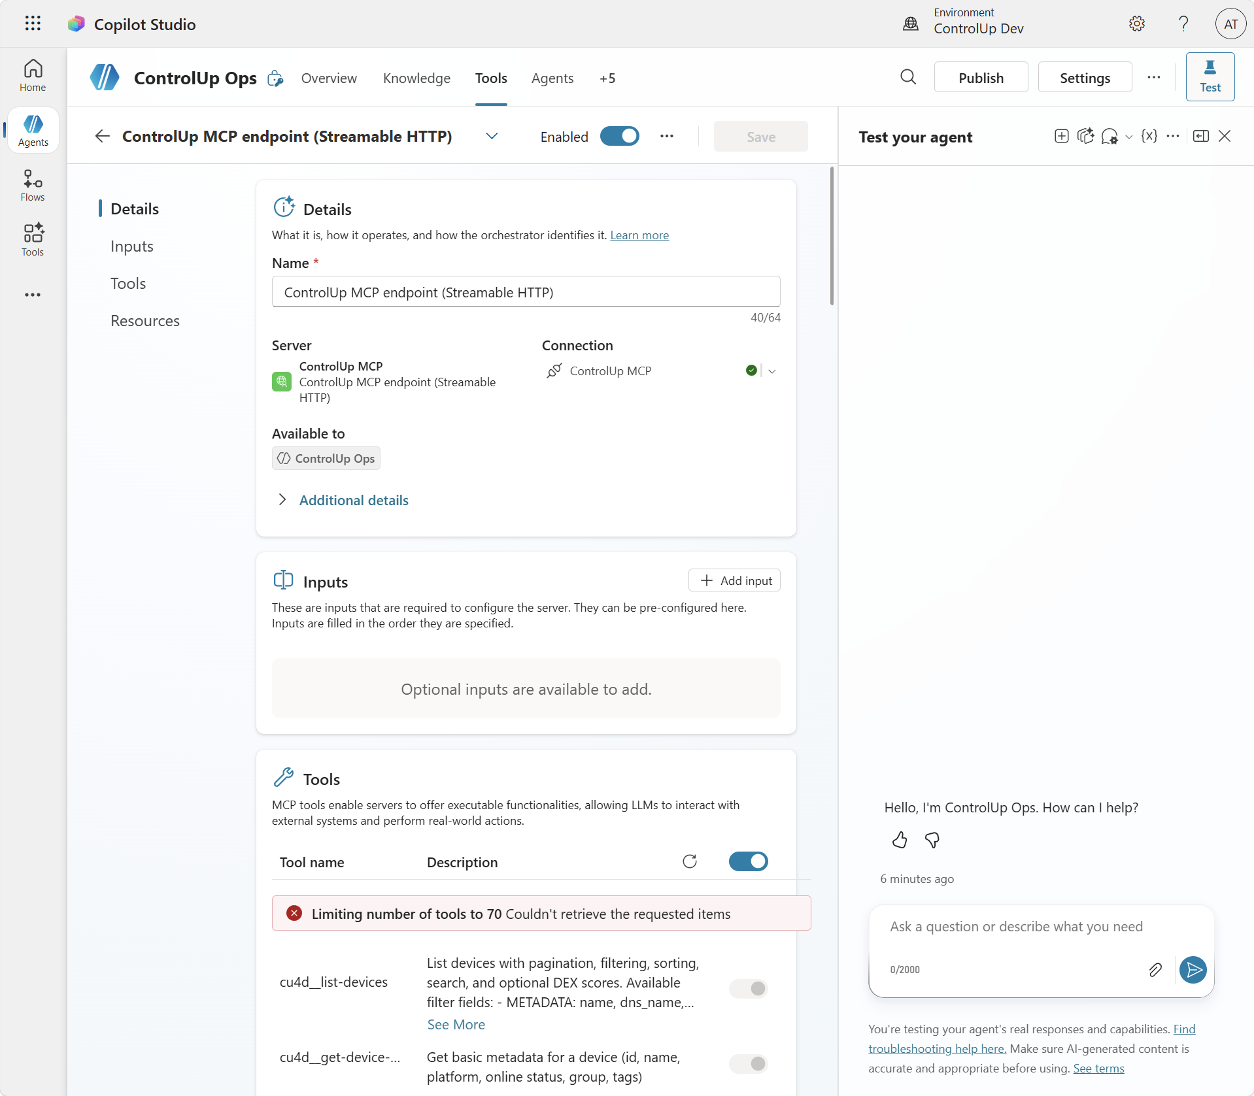Open the settings gear icon
Screen dimensions: 1254x1096
coord(1137,24)
